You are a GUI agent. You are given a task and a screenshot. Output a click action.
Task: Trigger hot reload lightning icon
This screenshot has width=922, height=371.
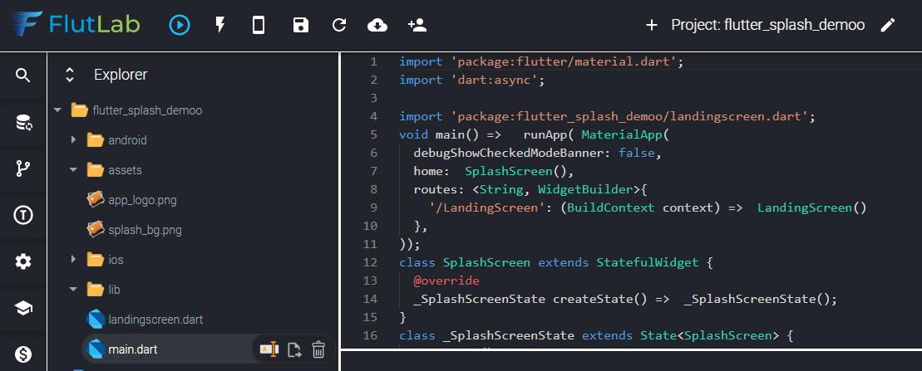[220, 25]
